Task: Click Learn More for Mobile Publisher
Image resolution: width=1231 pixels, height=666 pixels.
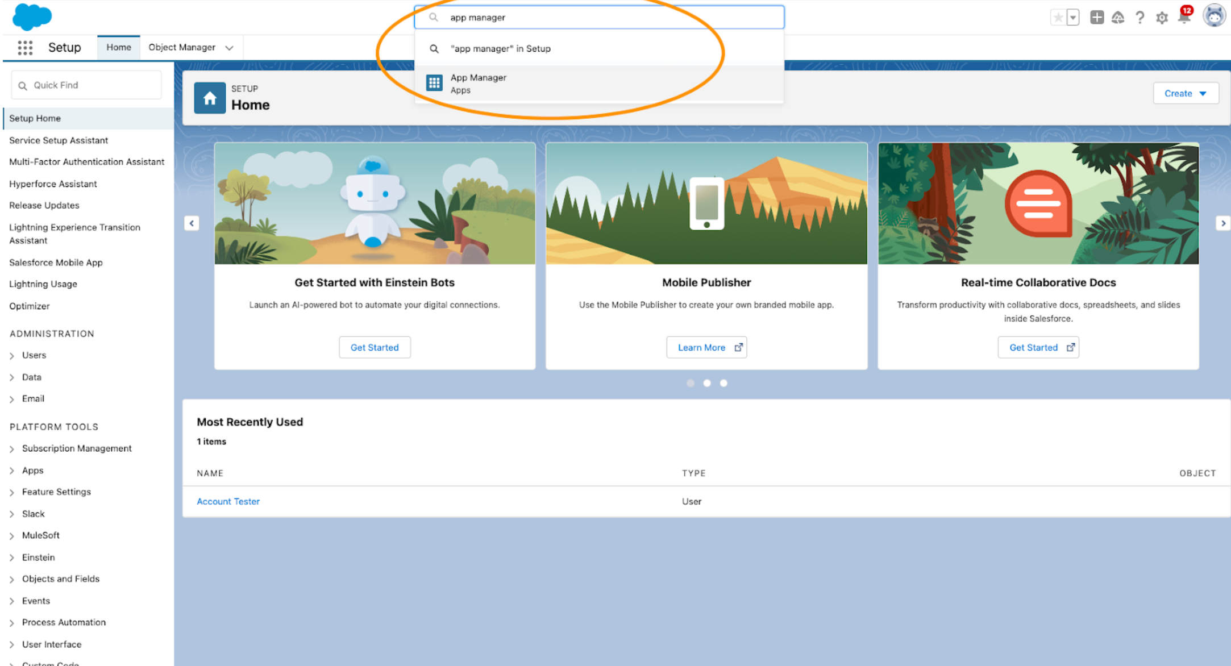Action: (706, 347)
